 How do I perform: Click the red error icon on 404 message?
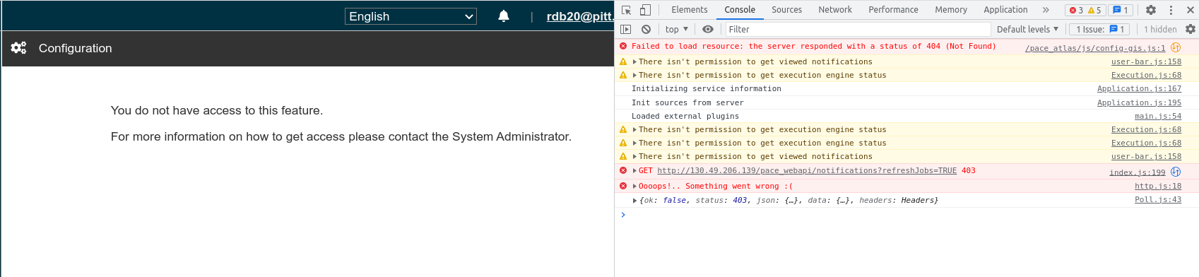[x=623, y=46]
